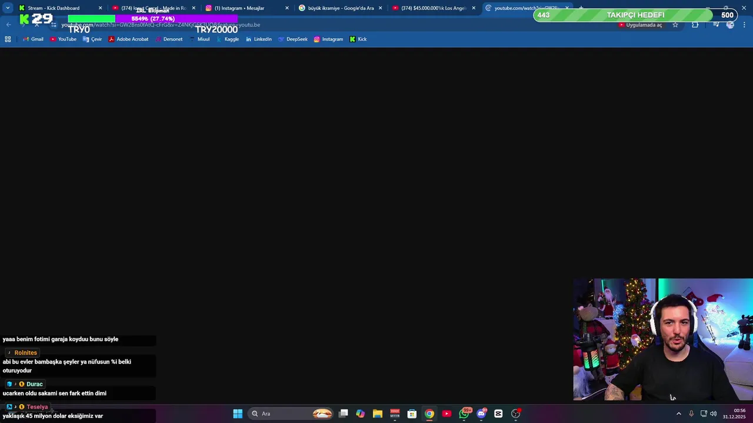The image size is (753, 423).
Task: Switch to büyük ikramiye Google search tab
Action: click(341, 8)
